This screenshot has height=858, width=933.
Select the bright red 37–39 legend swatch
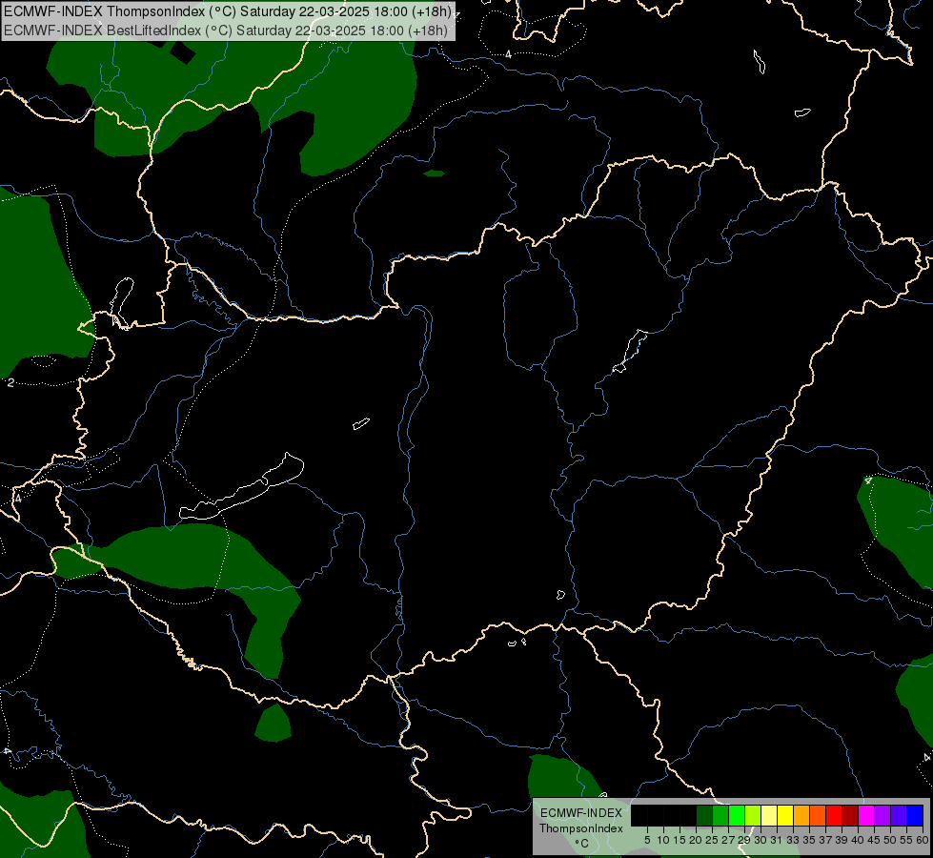pyautogui.click(x=834, y=815)
